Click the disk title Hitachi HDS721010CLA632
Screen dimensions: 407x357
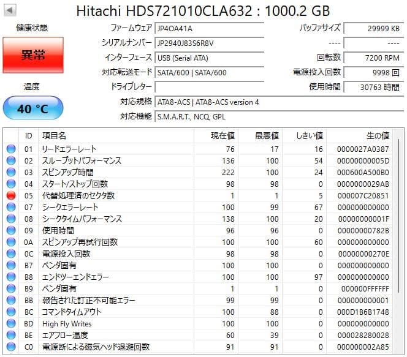(x=164, y=11)
